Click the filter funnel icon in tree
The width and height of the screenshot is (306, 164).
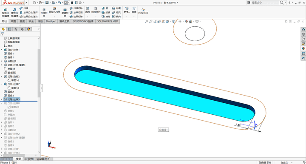tap(3, 34)
